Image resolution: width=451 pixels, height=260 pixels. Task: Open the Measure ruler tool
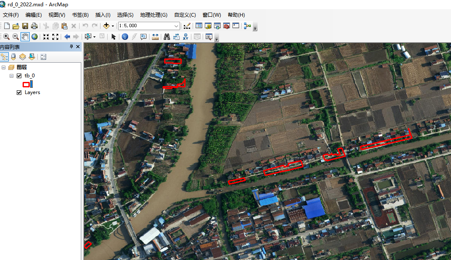[155, 37]
